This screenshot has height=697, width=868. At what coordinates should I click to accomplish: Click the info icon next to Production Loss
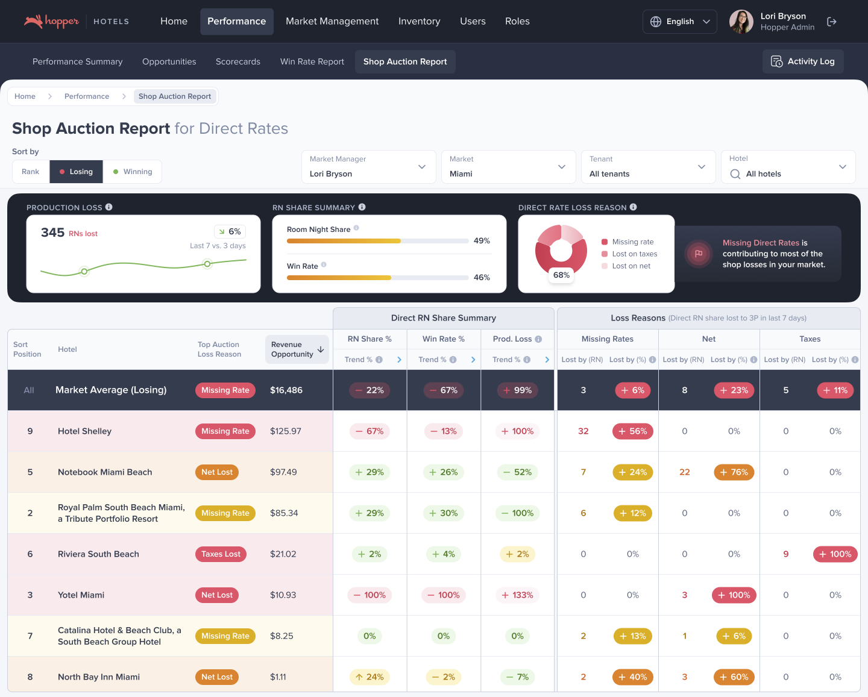(109, 207)
